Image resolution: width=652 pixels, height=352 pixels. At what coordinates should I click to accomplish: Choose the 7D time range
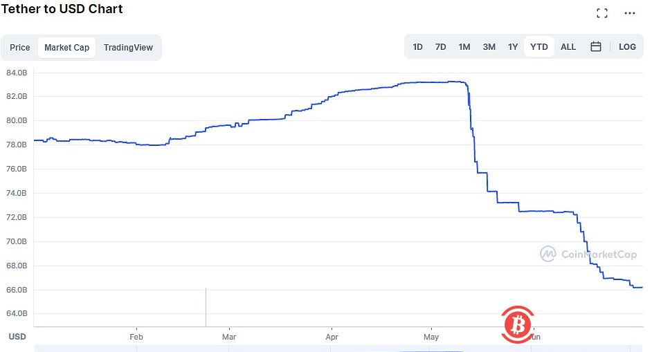pos(440,47)
